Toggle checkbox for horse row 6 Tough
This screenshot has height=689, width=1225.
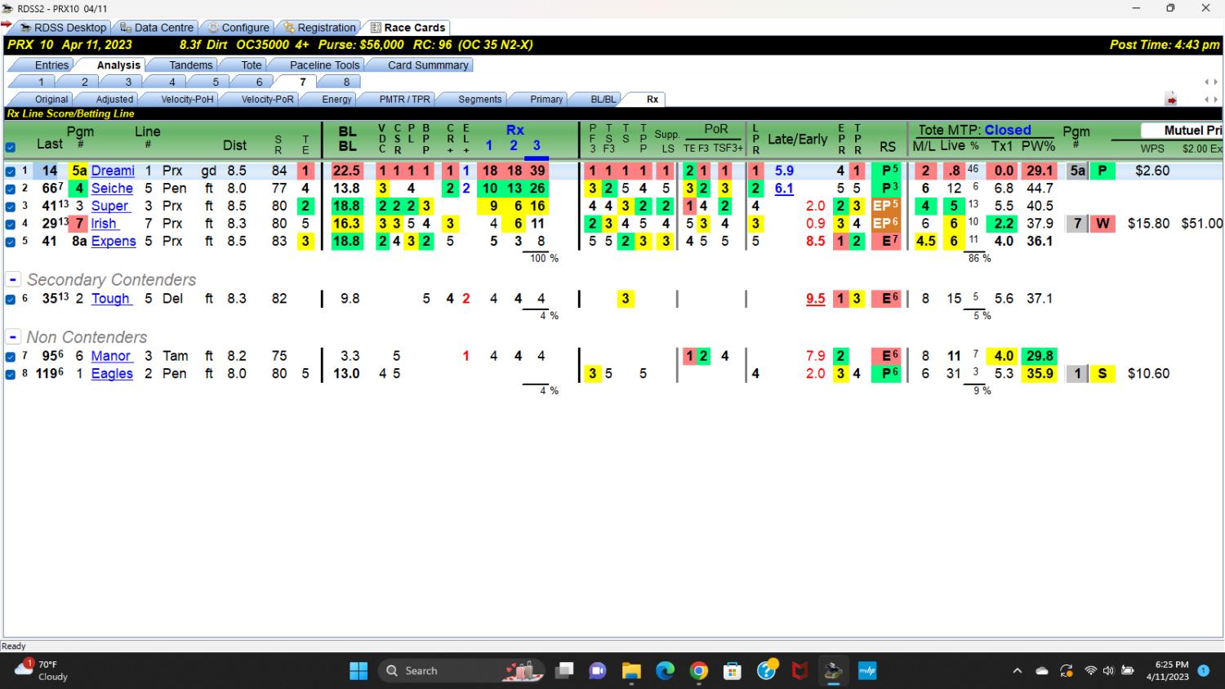pos(11,300)
